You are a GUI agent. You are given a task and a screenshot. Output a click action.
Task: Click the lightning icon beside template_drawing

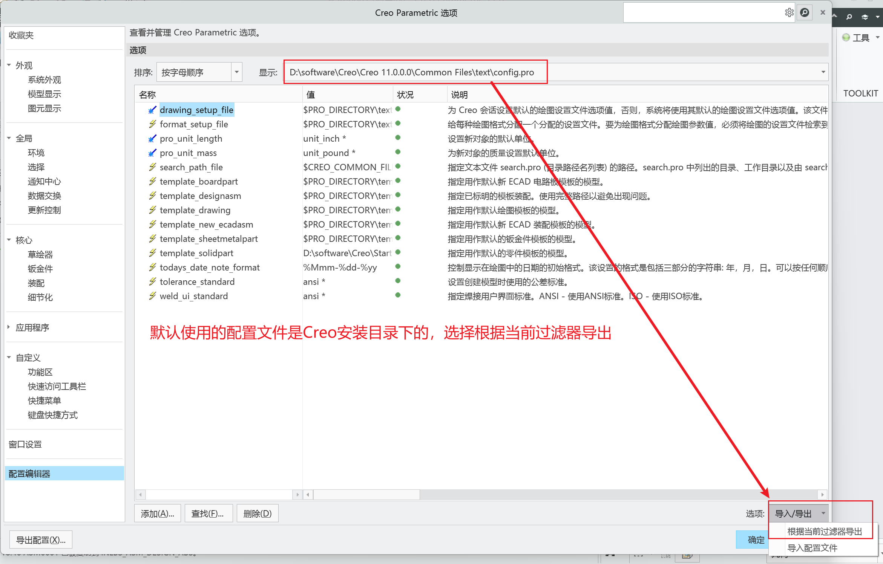point(152,210)
